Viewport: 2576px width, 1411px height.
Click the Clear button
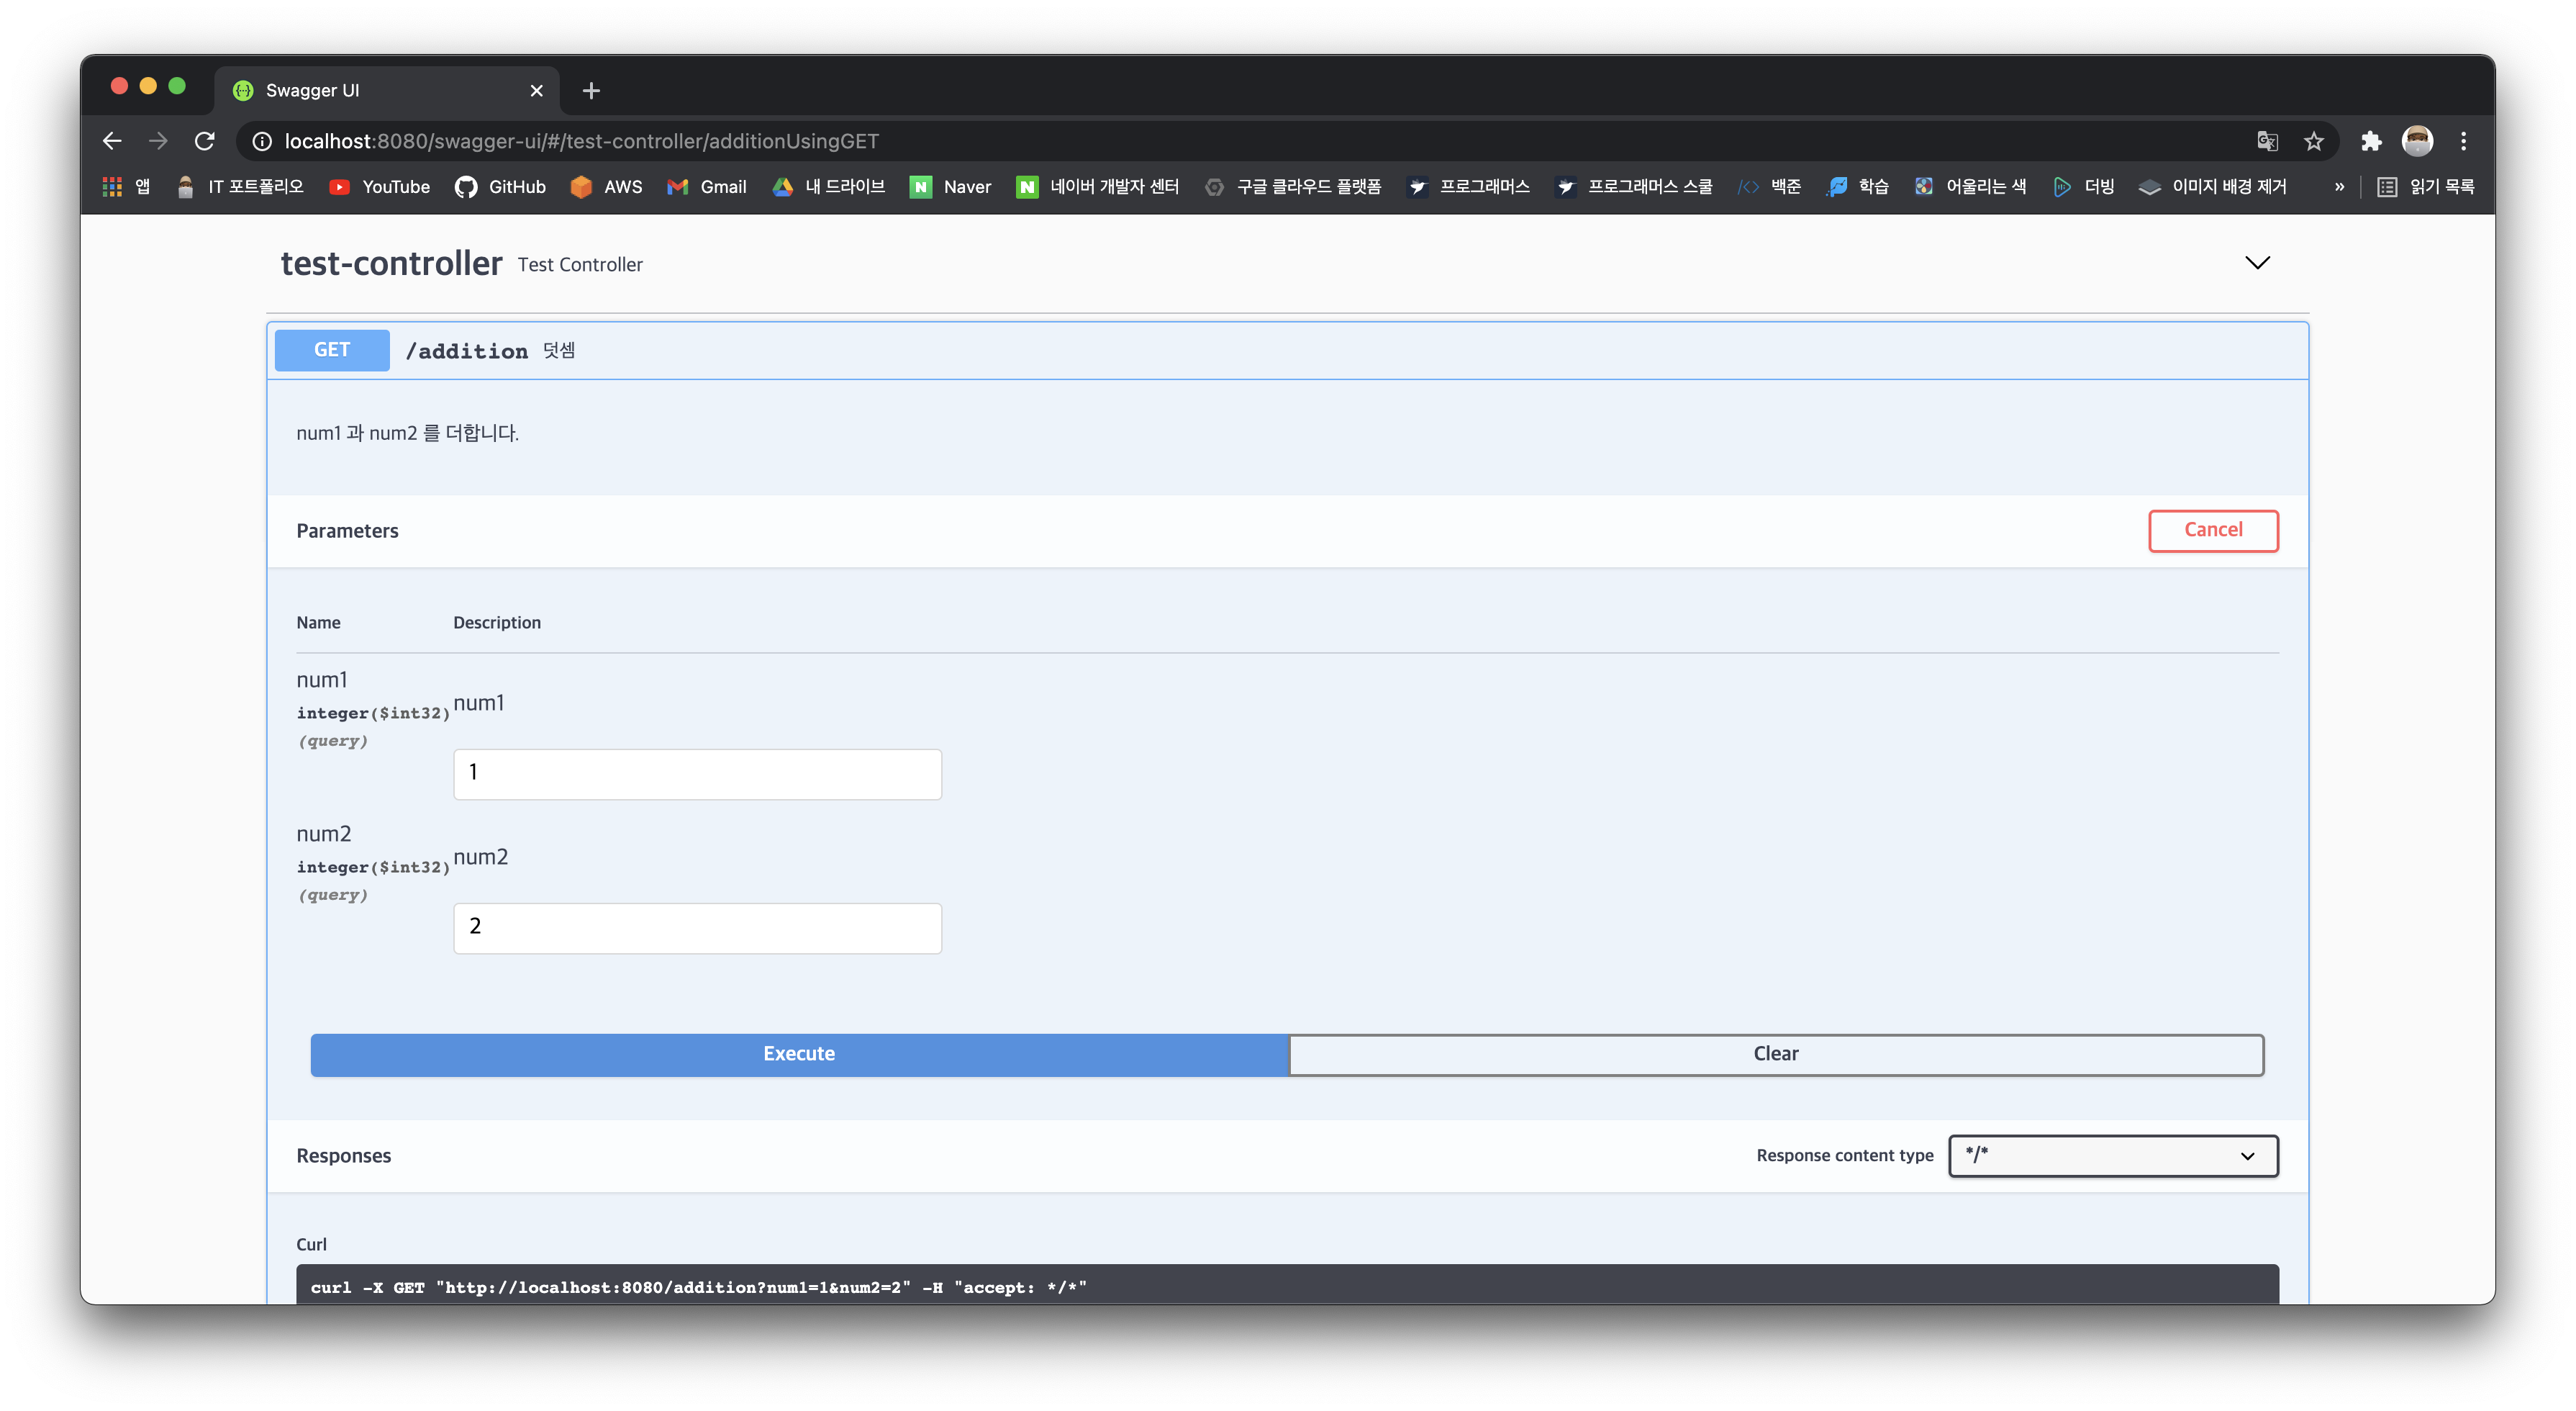click(1775, 1055)
